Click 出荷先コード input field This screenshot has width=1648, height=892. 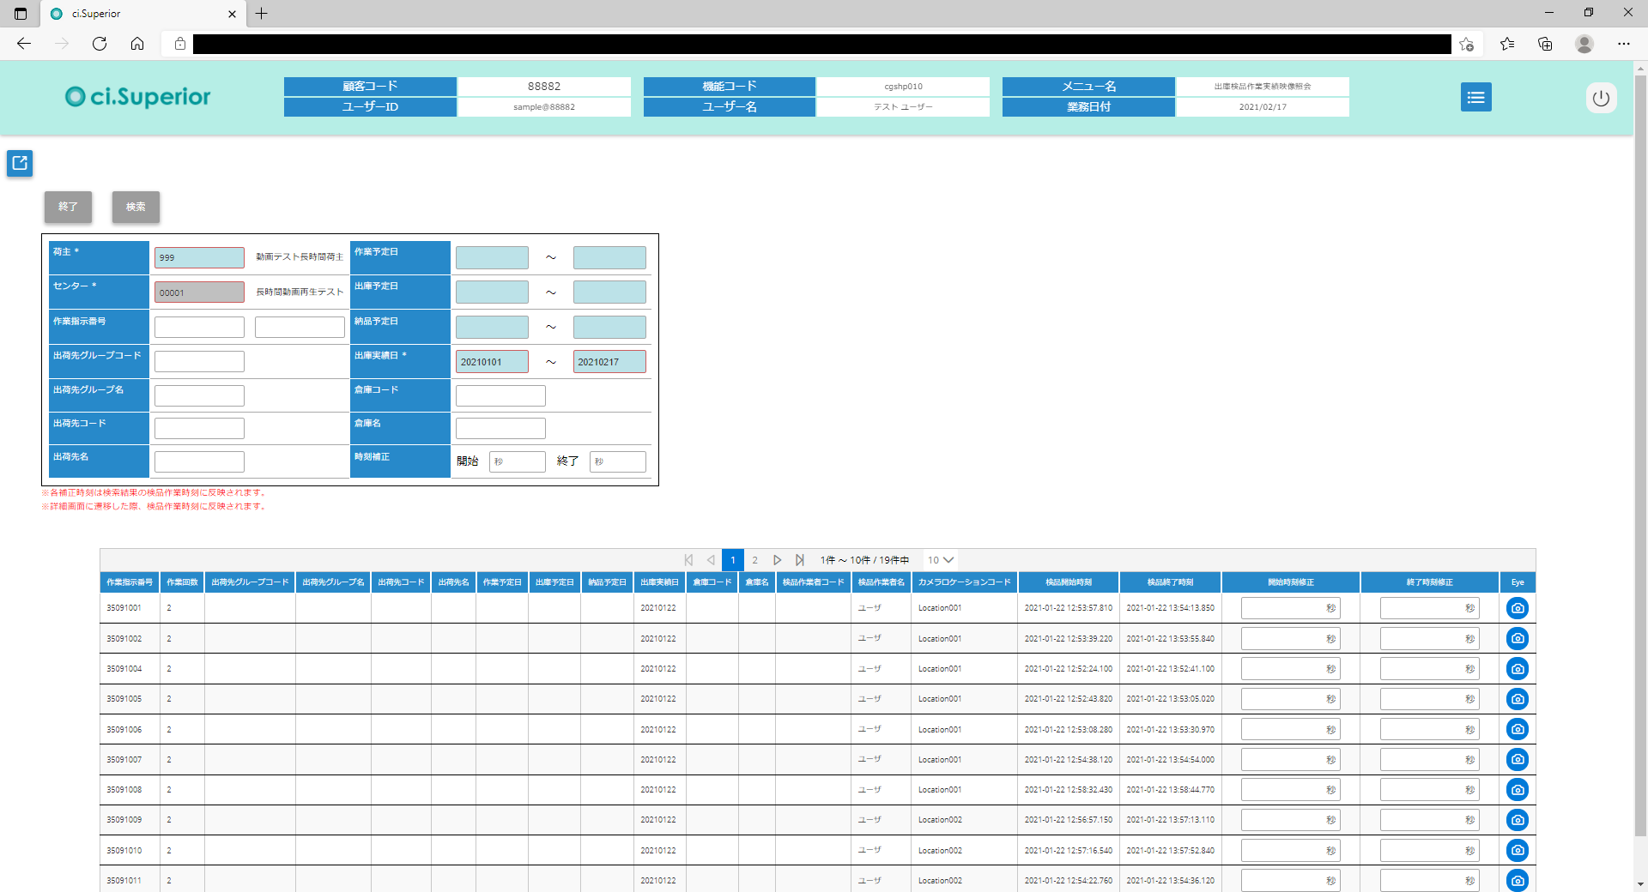199,428
